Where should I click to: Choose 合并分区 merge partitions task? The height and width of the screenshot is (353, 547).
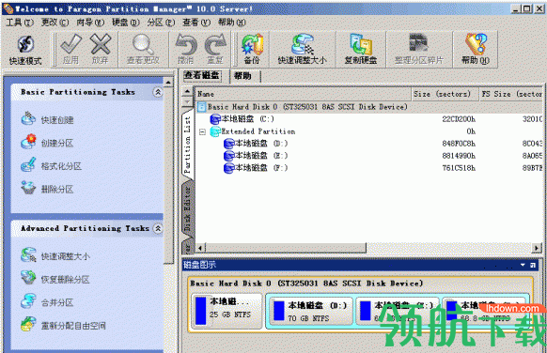[x=47, y=302]
